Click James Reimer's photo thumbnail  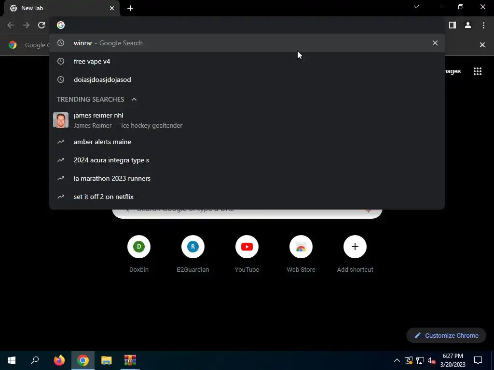pyautogui.click(x=61, y=120)
